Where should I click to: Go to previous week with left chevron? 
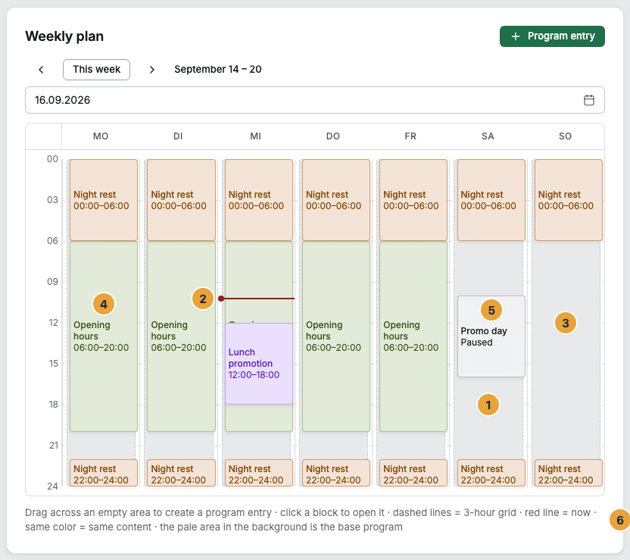point(41,70)
